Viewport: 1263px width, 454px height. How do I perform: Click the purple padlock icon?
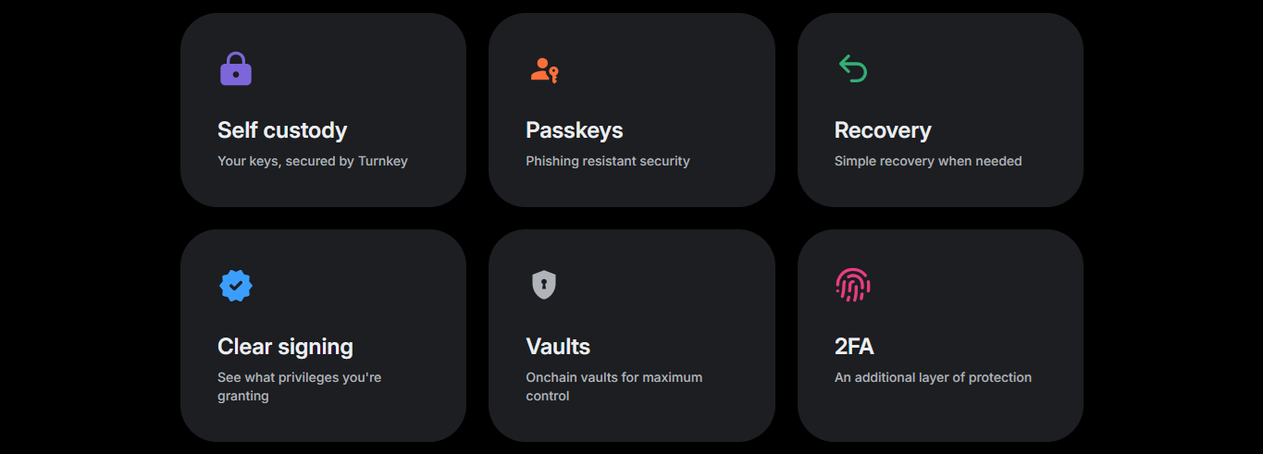click(236, 69)
